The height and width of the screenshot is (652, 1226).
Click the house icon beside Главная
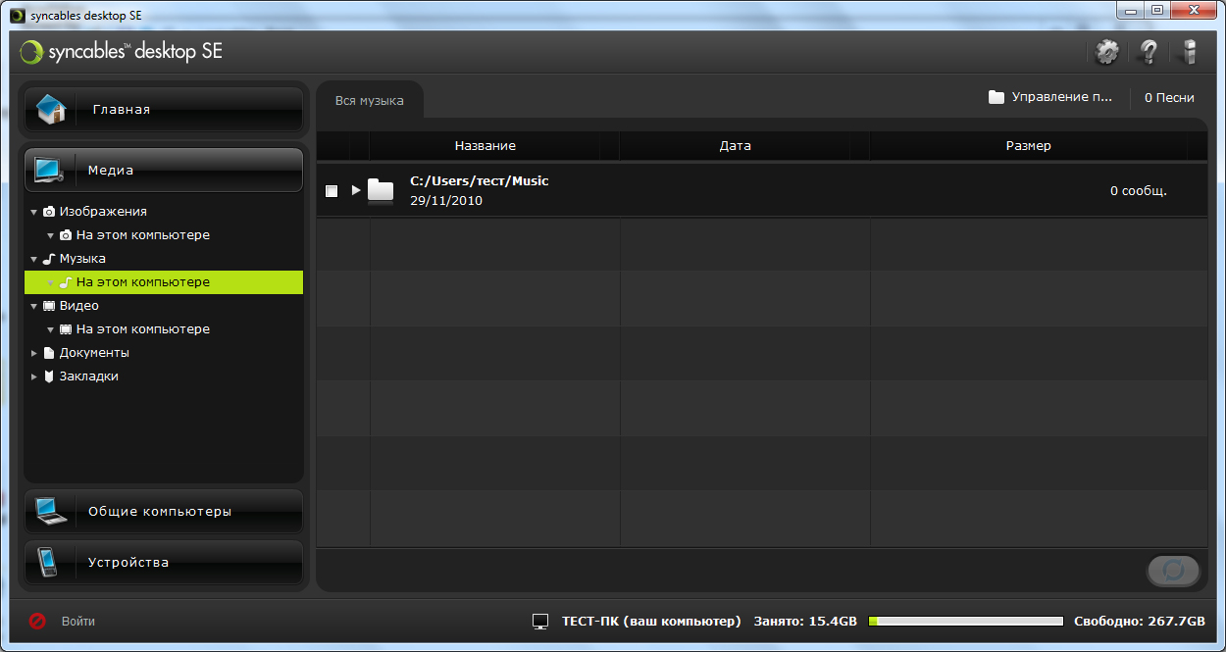(x=51, y=110)
